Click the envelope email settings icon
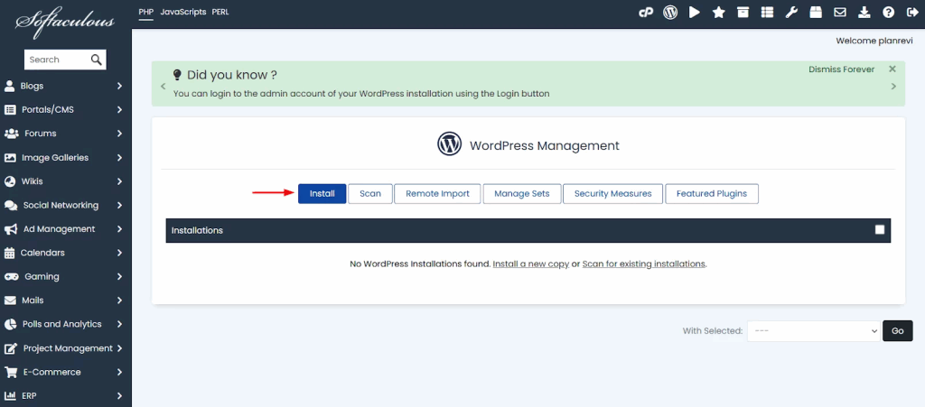925x407 pixels. pyautogui.click(x=840, y=13)
